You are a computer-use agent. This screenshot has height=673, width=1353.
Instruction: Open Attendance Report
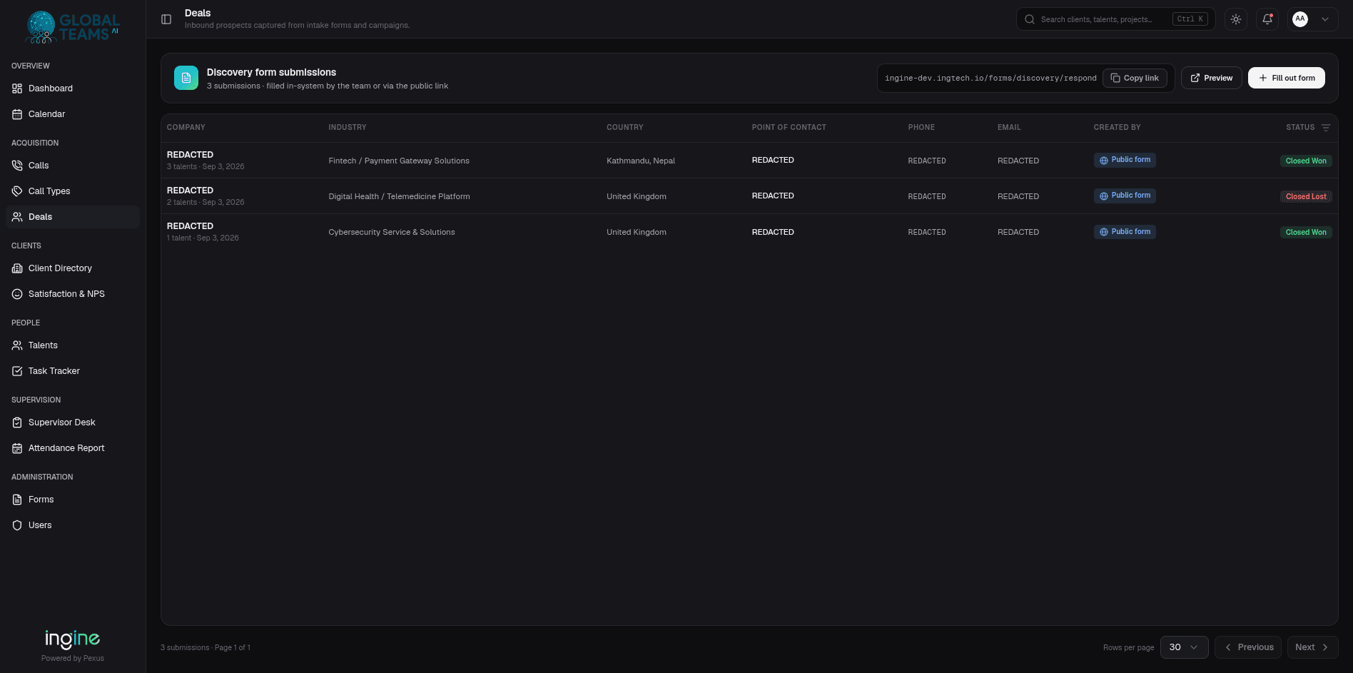[72, 448]
